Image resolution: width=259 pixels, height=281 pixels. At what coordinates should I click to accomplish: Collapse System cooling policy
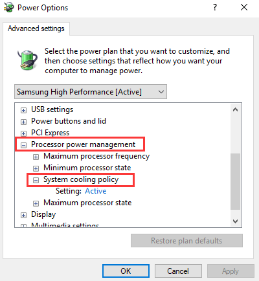[36, 180]
